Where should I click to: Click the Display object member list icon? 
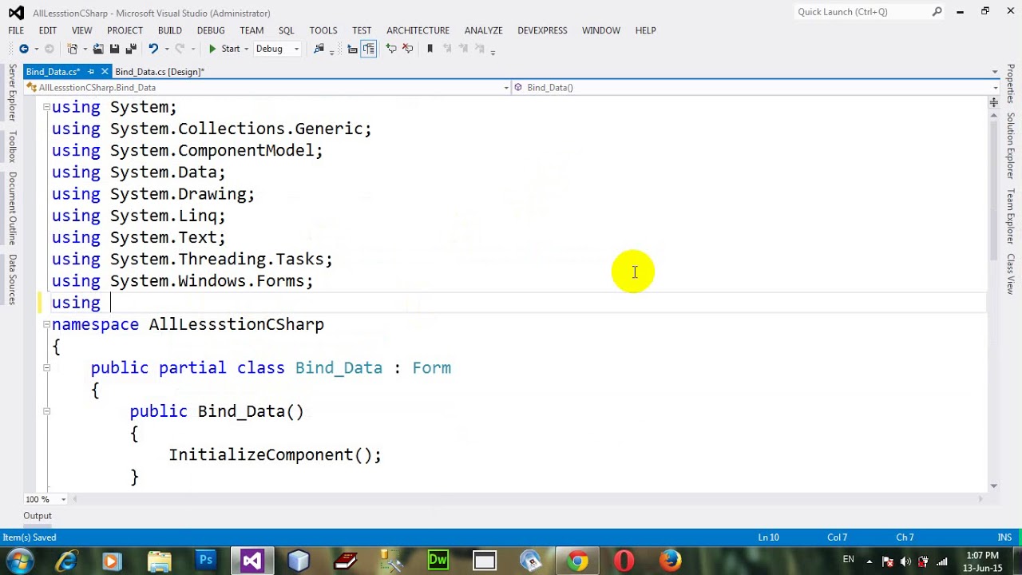pos(352,49)
